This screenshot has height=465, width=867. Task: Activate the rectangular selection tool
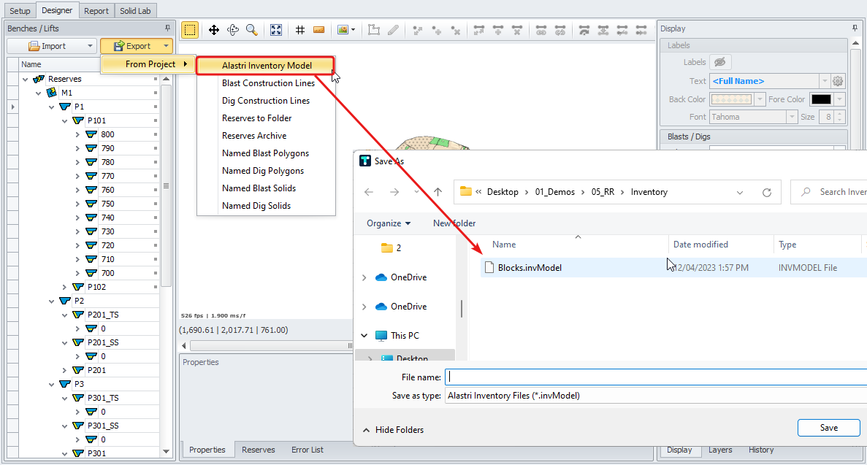190,30
